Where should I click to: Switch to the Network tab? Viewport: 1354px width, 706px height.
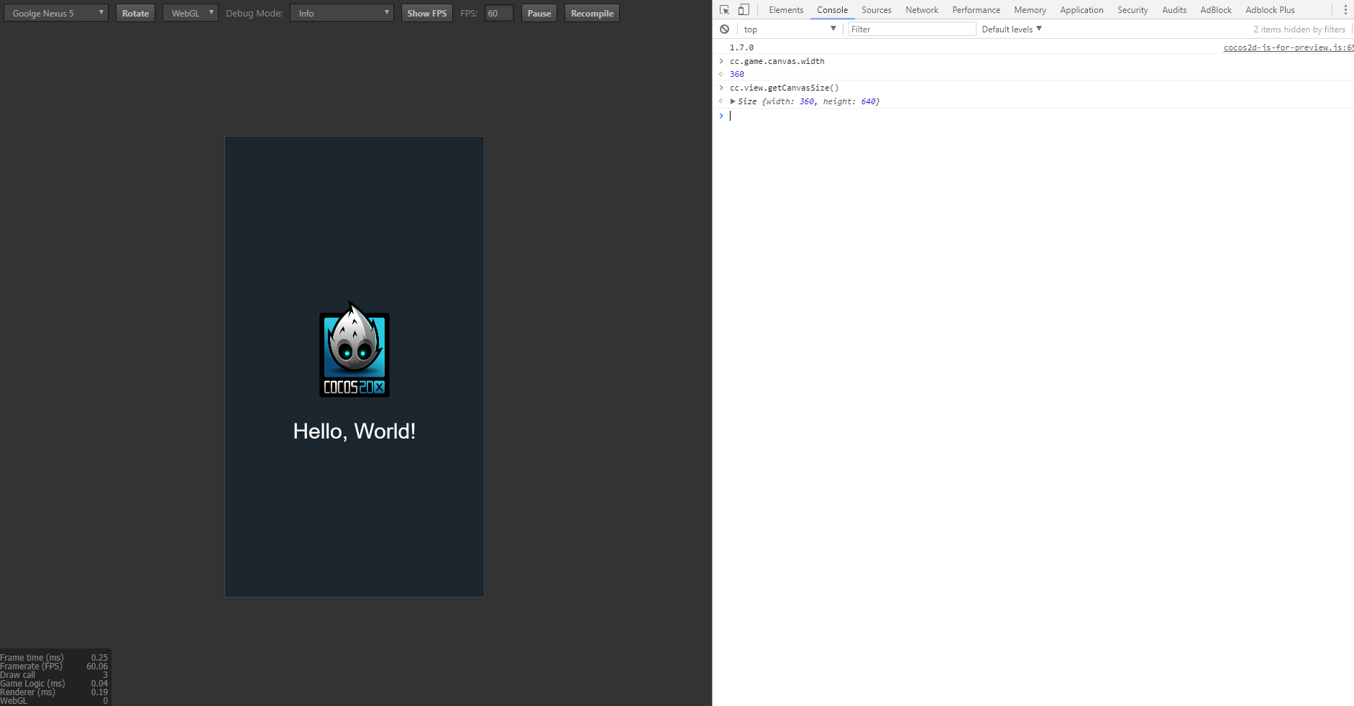point(922,10)
